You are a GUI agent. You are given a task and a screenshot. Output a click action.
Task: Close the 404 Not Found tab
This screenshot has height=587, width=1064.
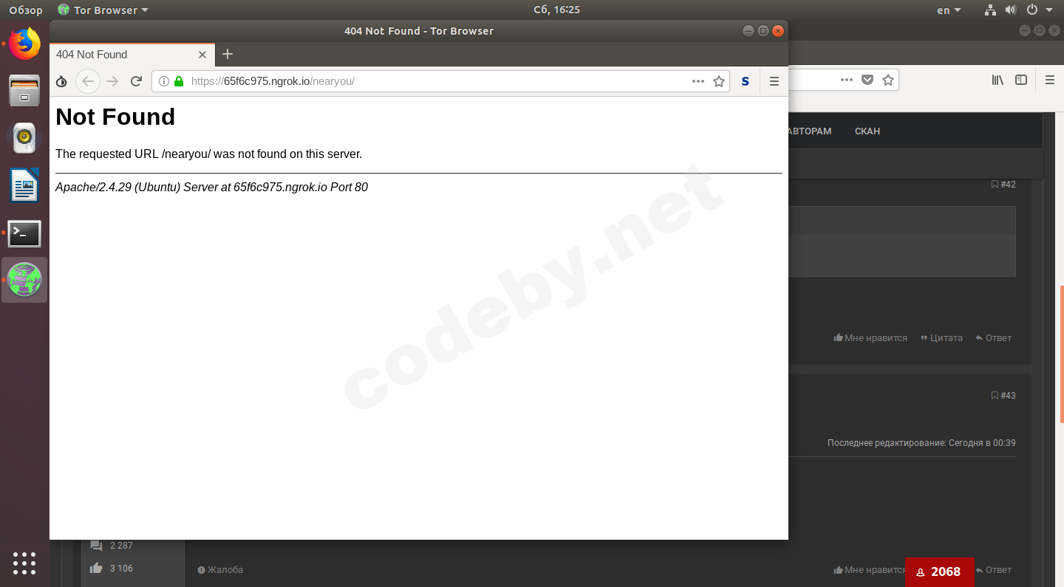(202, 55)
